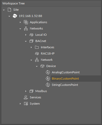Click the Workspace Tree panel header
The height and width of the screenshot is (125, 102).
click(x=51, y=3)
